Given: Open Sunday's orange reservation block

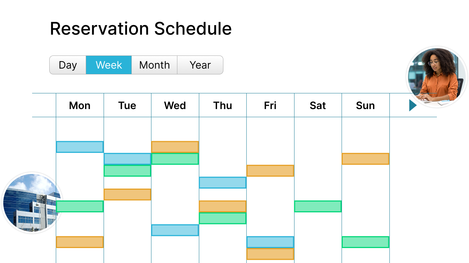Looking at the screenshot, I should pyautogui.click(x=365, y=159).
